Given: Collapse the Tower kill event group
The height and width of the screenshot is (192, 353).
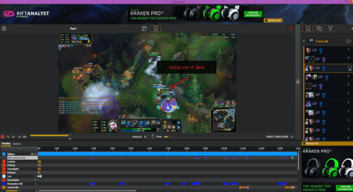Looking at the screenshot, I should click(304, 41).
